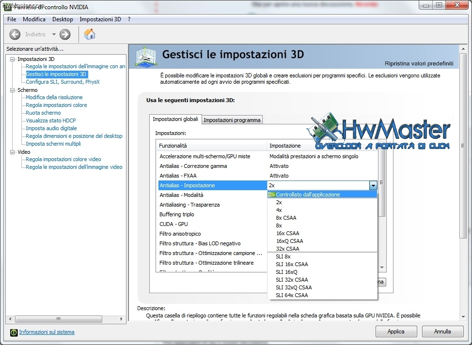Choose SLI 16xQ option
This screenshot has height=345, width=472.
pos(322,272)
